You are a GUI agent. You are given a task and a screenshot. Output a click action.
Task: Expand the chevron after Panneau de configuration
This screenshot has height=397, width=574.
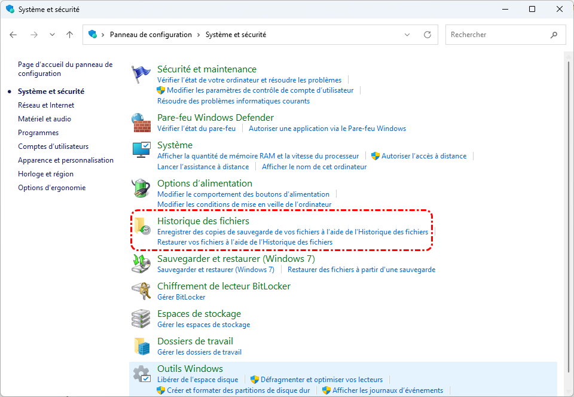point(199,35)
